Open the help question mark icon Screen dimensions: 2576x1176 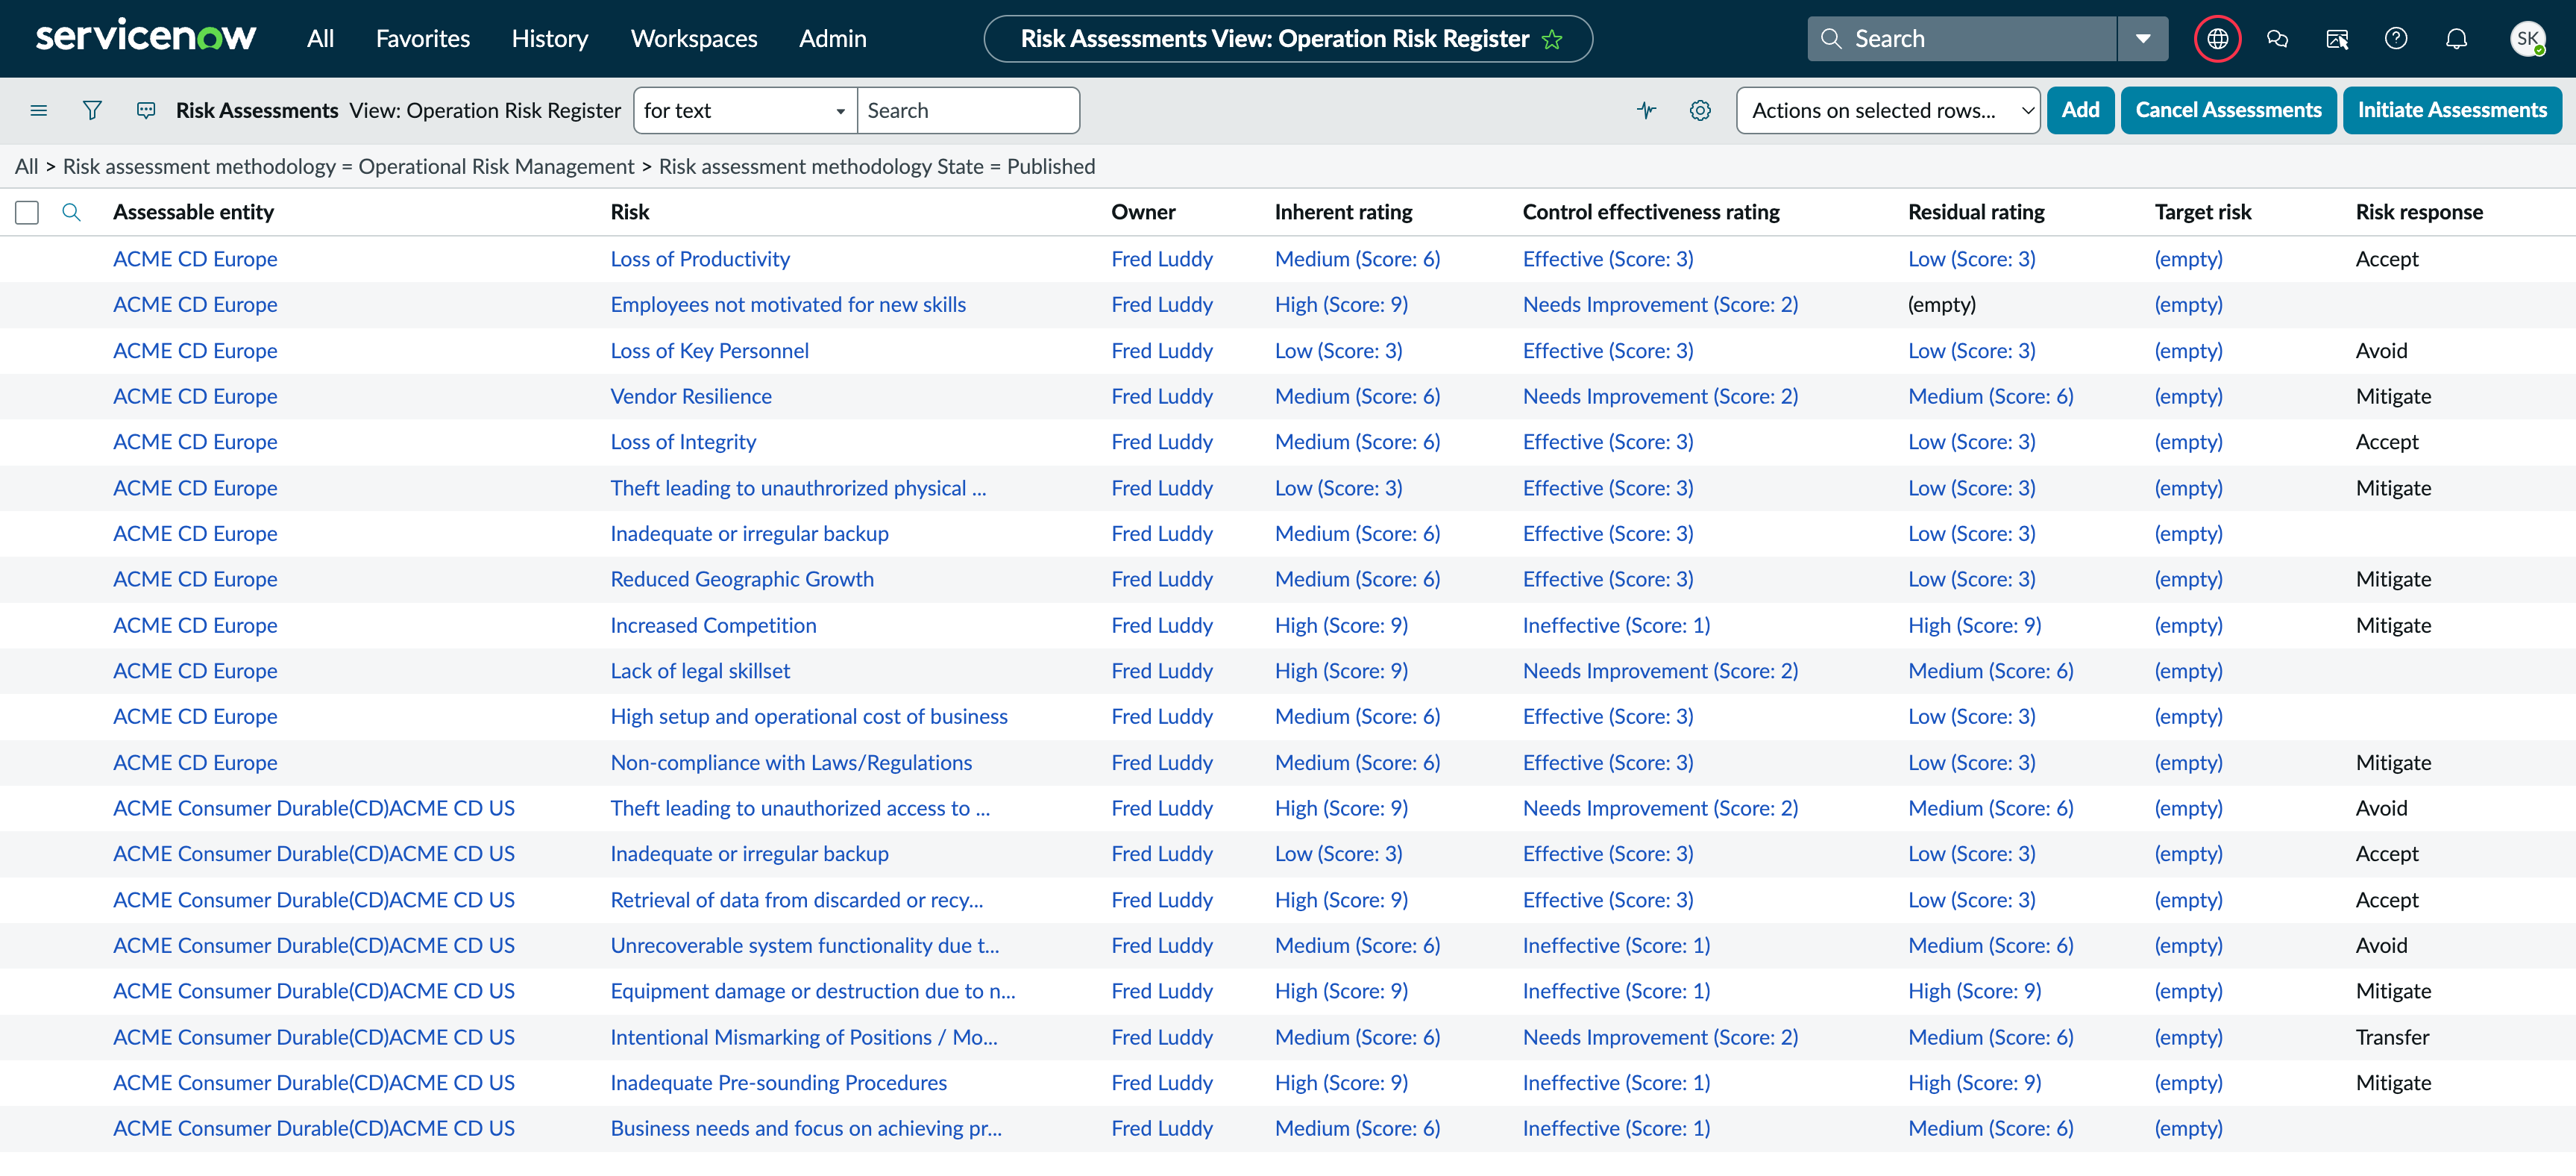click(x=2396, y=39)
